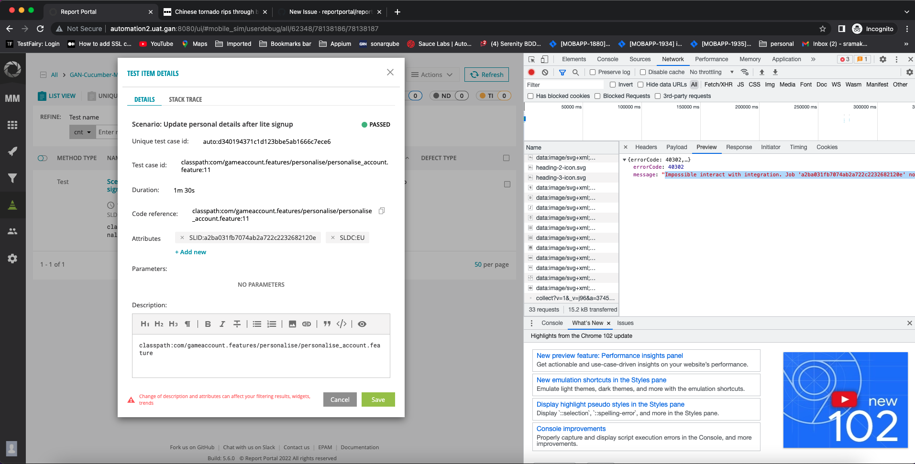Viewport: 915px width, 464px height.
Task: Switch to the Stack Trace tab
Action: (185, 99)
